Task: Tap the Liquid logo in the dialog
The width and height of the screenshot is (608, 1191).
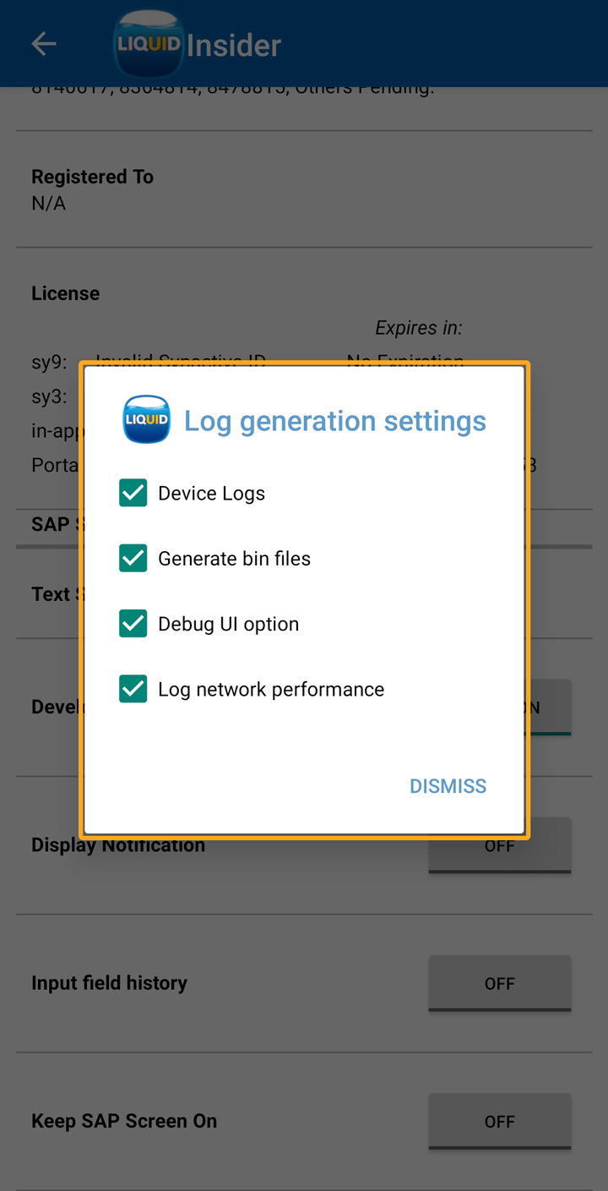Action: pos(147,420)
